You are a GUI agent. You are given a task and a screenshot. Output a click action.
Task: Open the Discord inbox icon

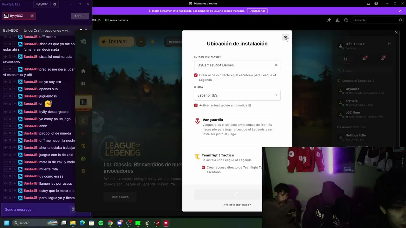point(369,3)
